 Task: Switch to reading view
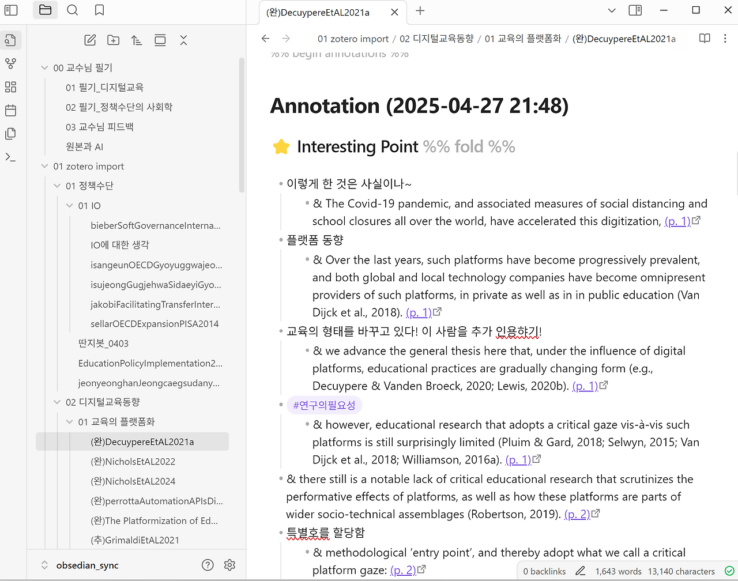tap(704, 38)
